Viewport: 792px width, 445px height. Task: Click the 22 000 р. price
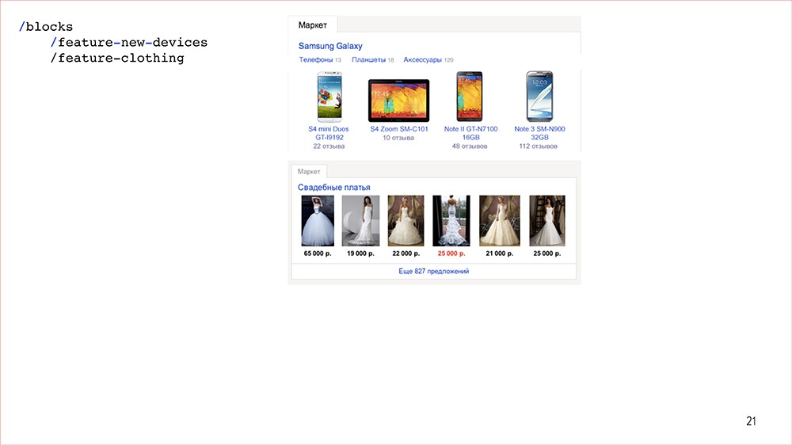(406, 253)
